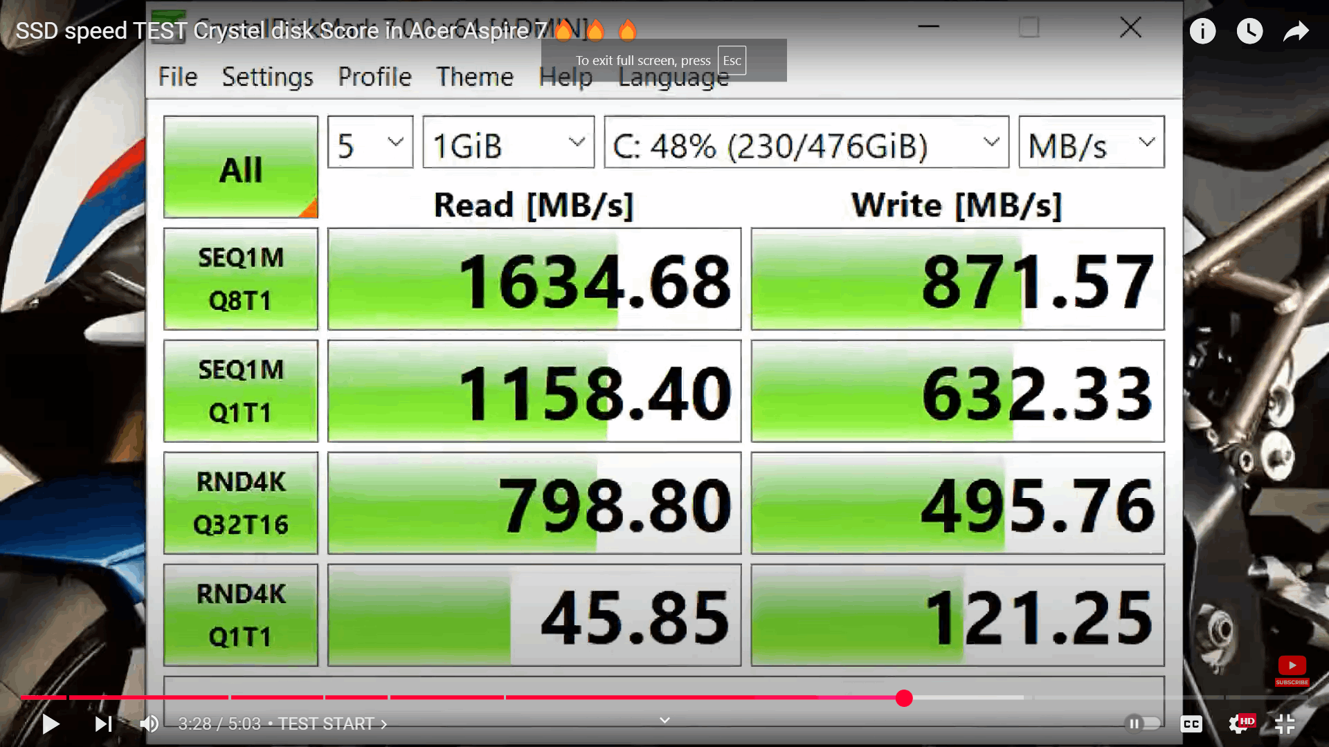This screenshot has height=747, width=1329.
Task: Mute the video volume
Action: (149, 723)
